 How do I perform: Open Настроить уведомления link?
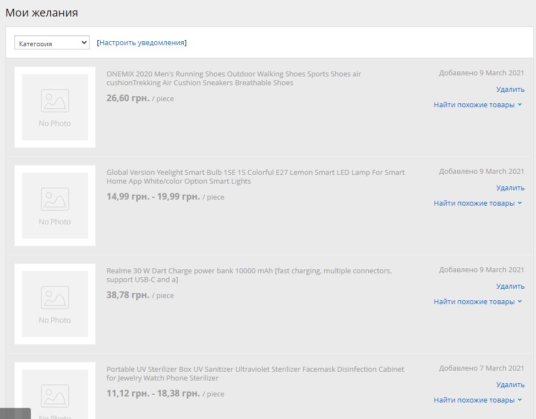click(141, 43)
